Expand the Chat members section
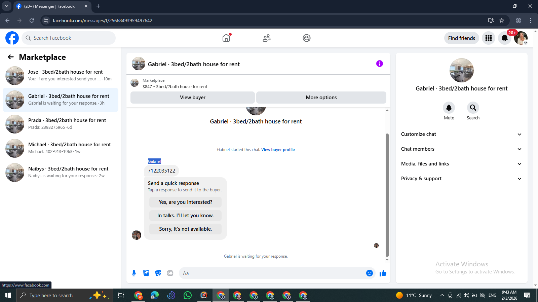This screenshot has height=302, width=538. click(x=461, y=149)
